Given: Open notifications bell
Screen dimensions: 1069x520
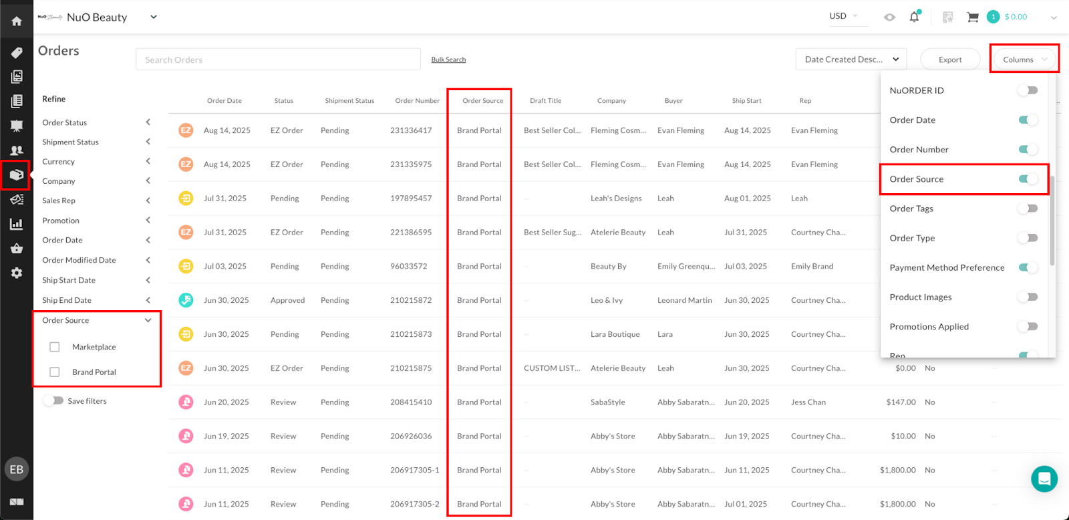Looking at the screenshot, I should coord(914,17).
